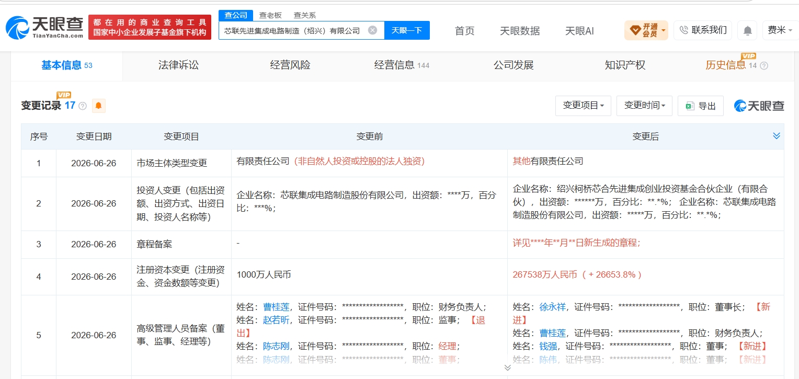Viewport: 799px width, 379px height.
Task: Click the 267538万人民币 new capital value
Action: coord(577,274)
